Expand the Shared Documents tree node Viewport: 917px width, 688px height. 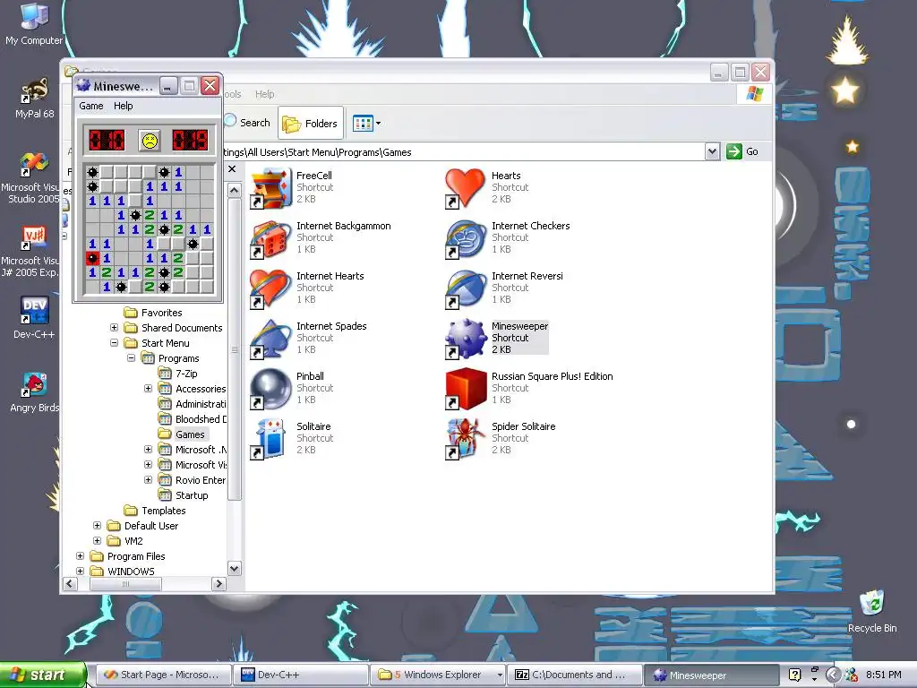pos(114,328)
